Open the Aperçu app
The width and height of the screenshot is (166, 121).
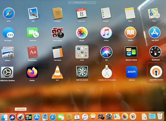tap(8, 52)
